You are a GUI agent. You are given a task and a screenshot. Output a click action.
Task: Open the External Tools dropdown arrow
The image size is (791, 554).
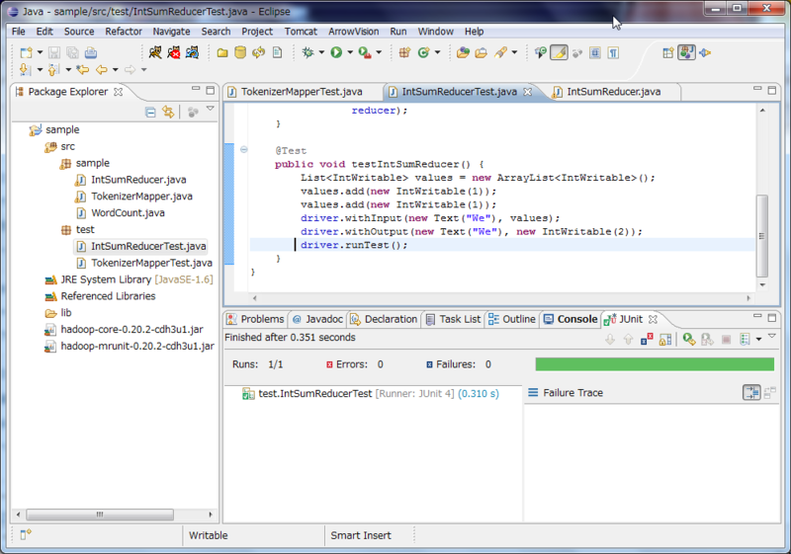pyautogui.click(x=379, y=52)
